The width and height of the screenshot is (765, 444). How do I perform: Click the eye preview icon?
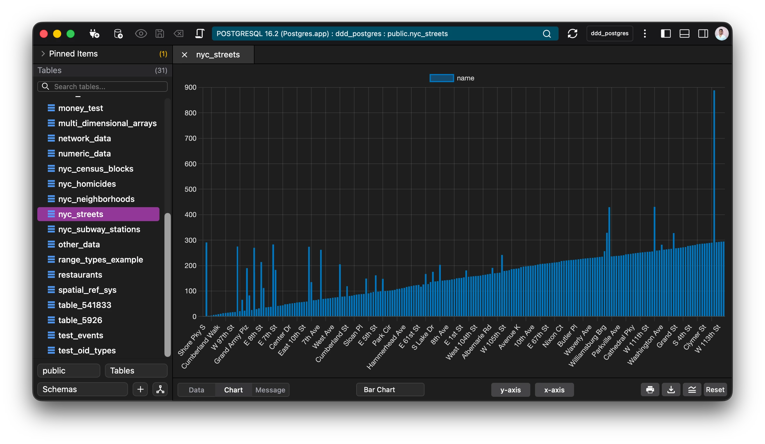141,34
